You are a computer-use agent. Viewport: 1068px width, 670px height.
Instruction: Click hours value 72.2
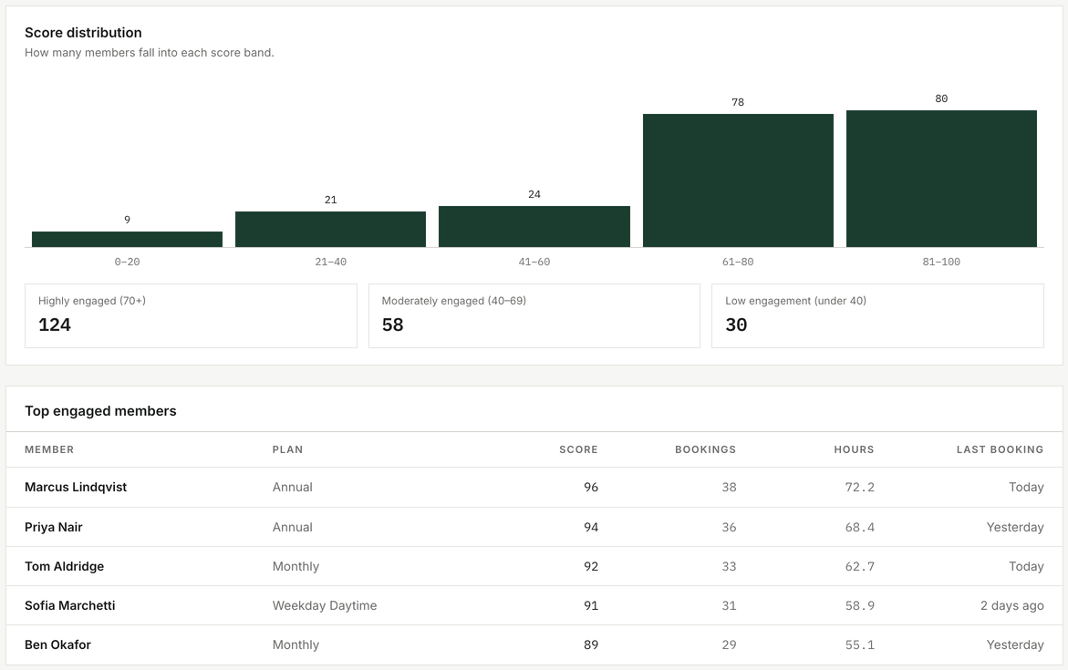pos(859,487)
